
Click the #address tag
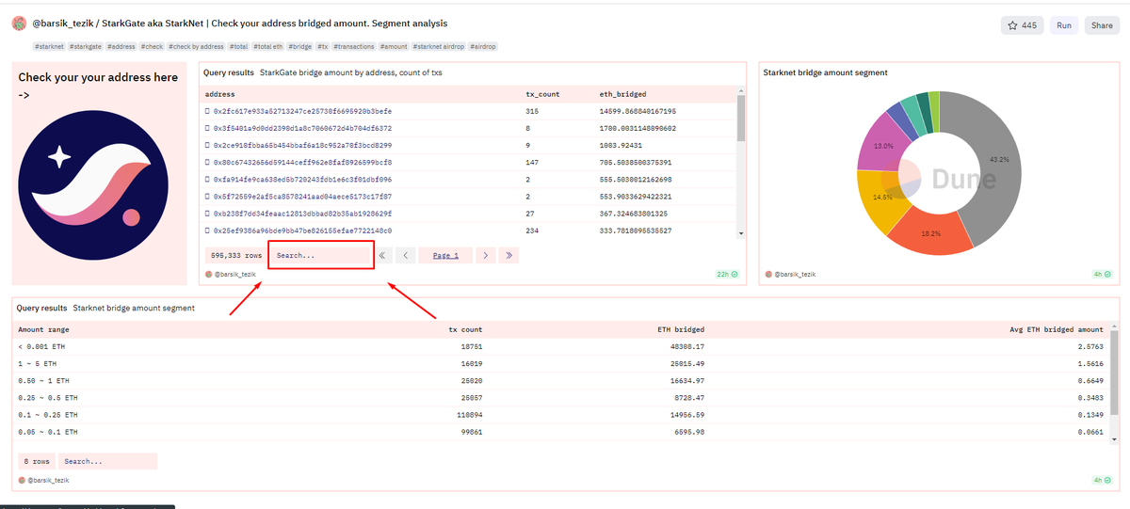tap(121, 46)
